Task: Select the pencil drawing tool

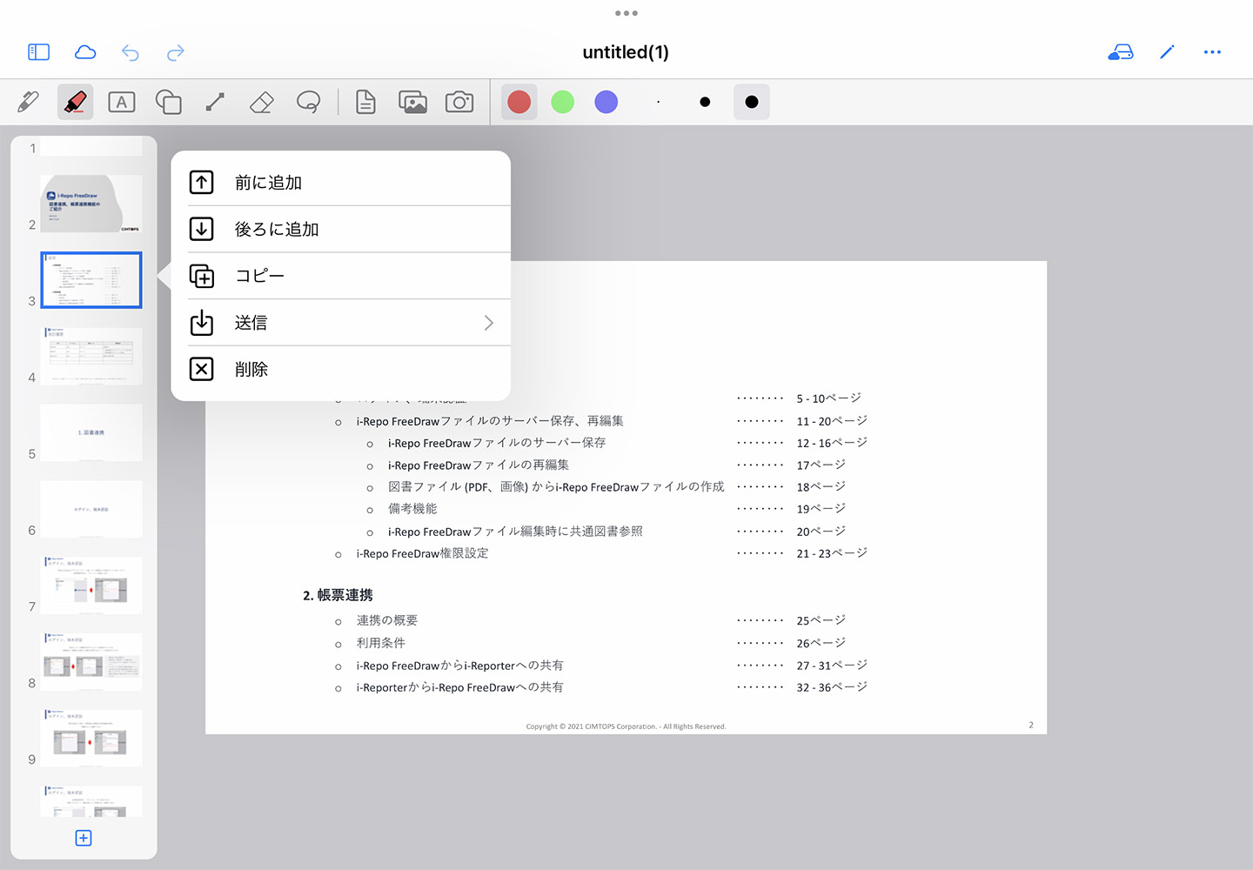Action: (29, 102)
